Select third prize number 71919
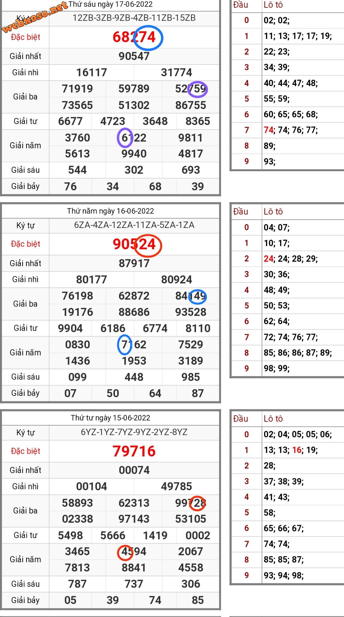This screenshot has height=617, width=344. click(x=77, y=89)
